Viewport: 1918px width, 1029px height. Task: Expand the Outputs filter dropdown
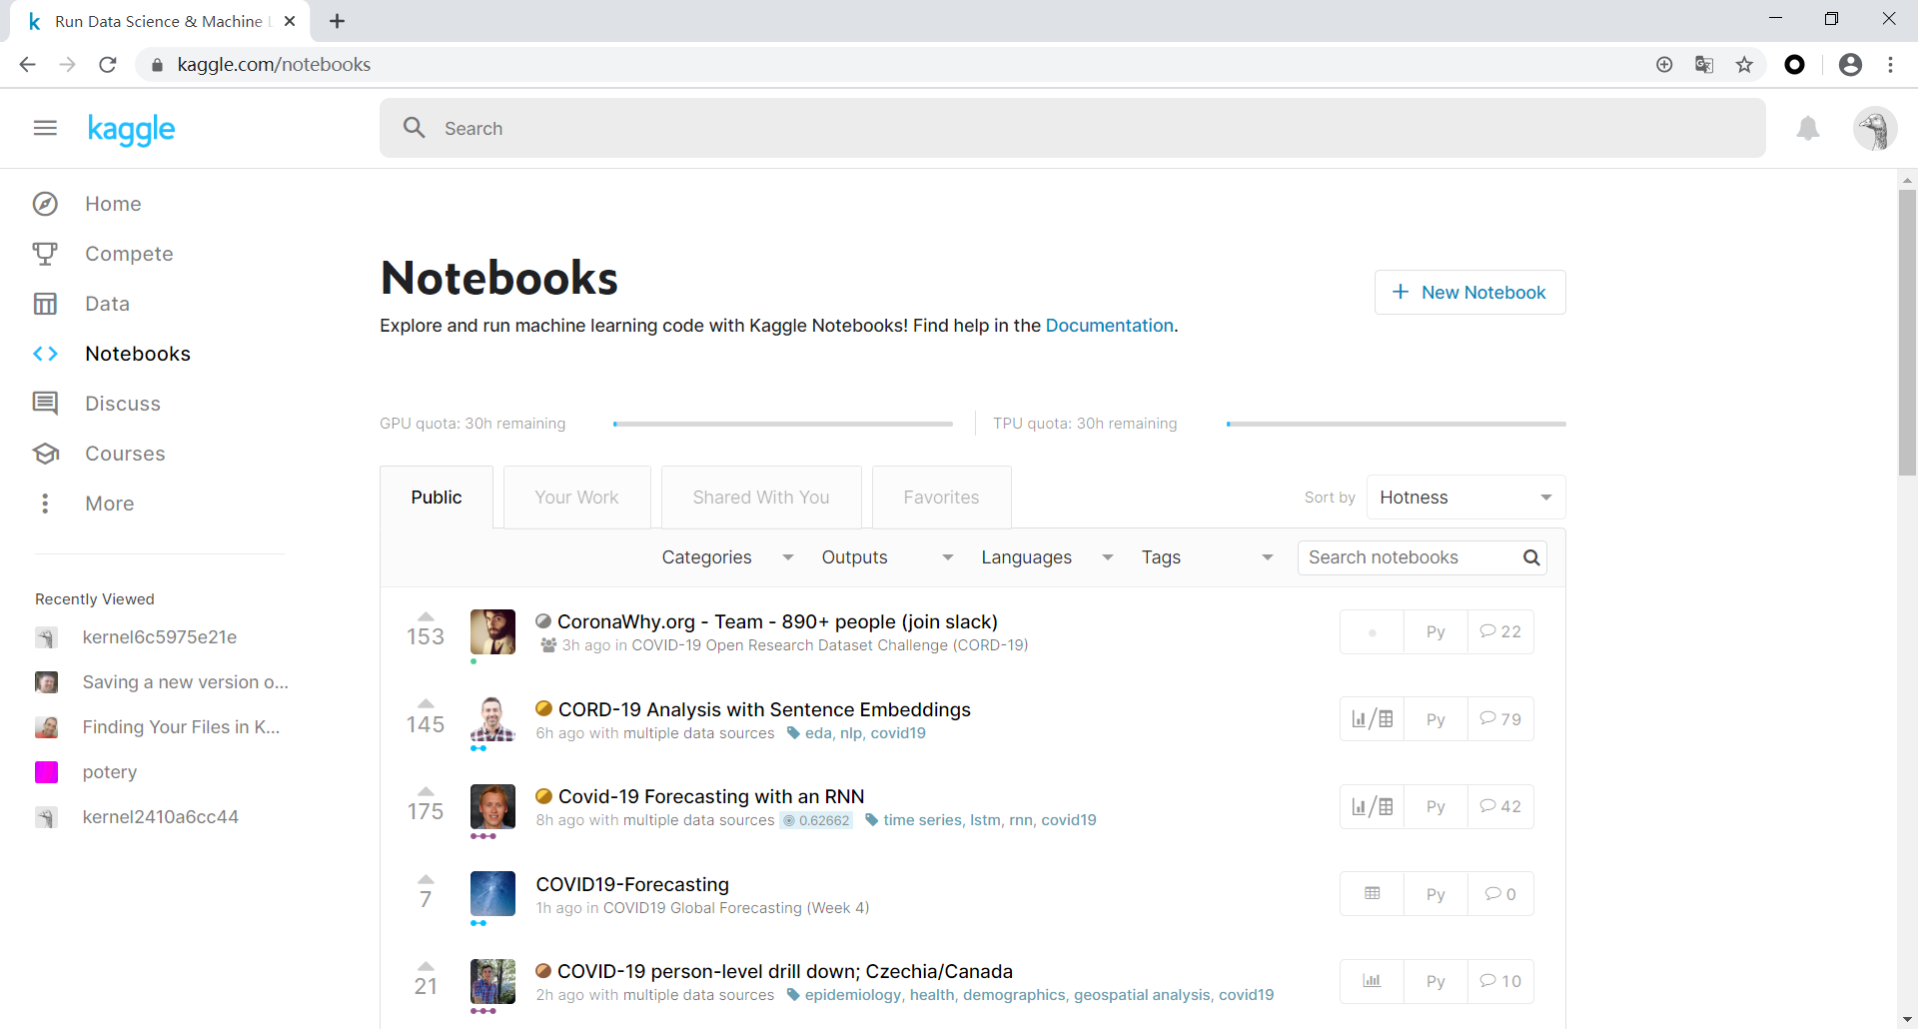[x=886, y=557]
